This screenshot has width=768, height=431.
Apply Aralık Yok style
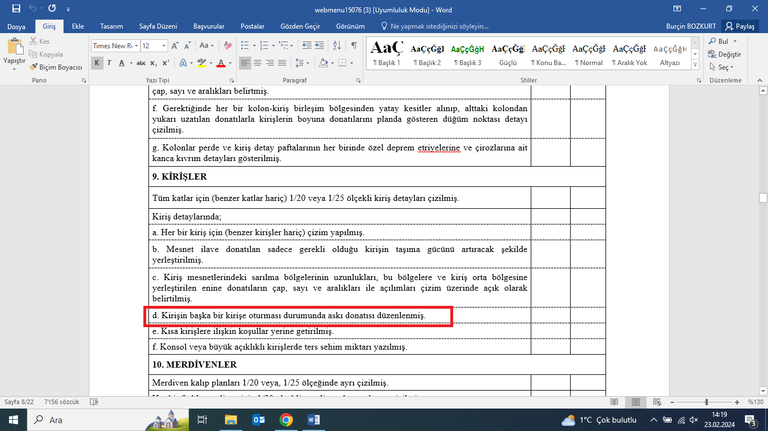pos(629,53)
